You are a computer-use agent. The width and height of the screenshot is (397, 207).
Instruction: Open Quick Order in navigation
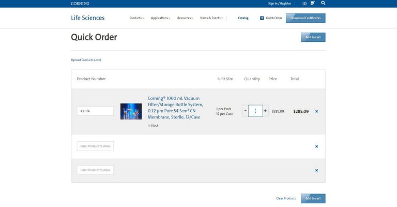coord(273,18)
